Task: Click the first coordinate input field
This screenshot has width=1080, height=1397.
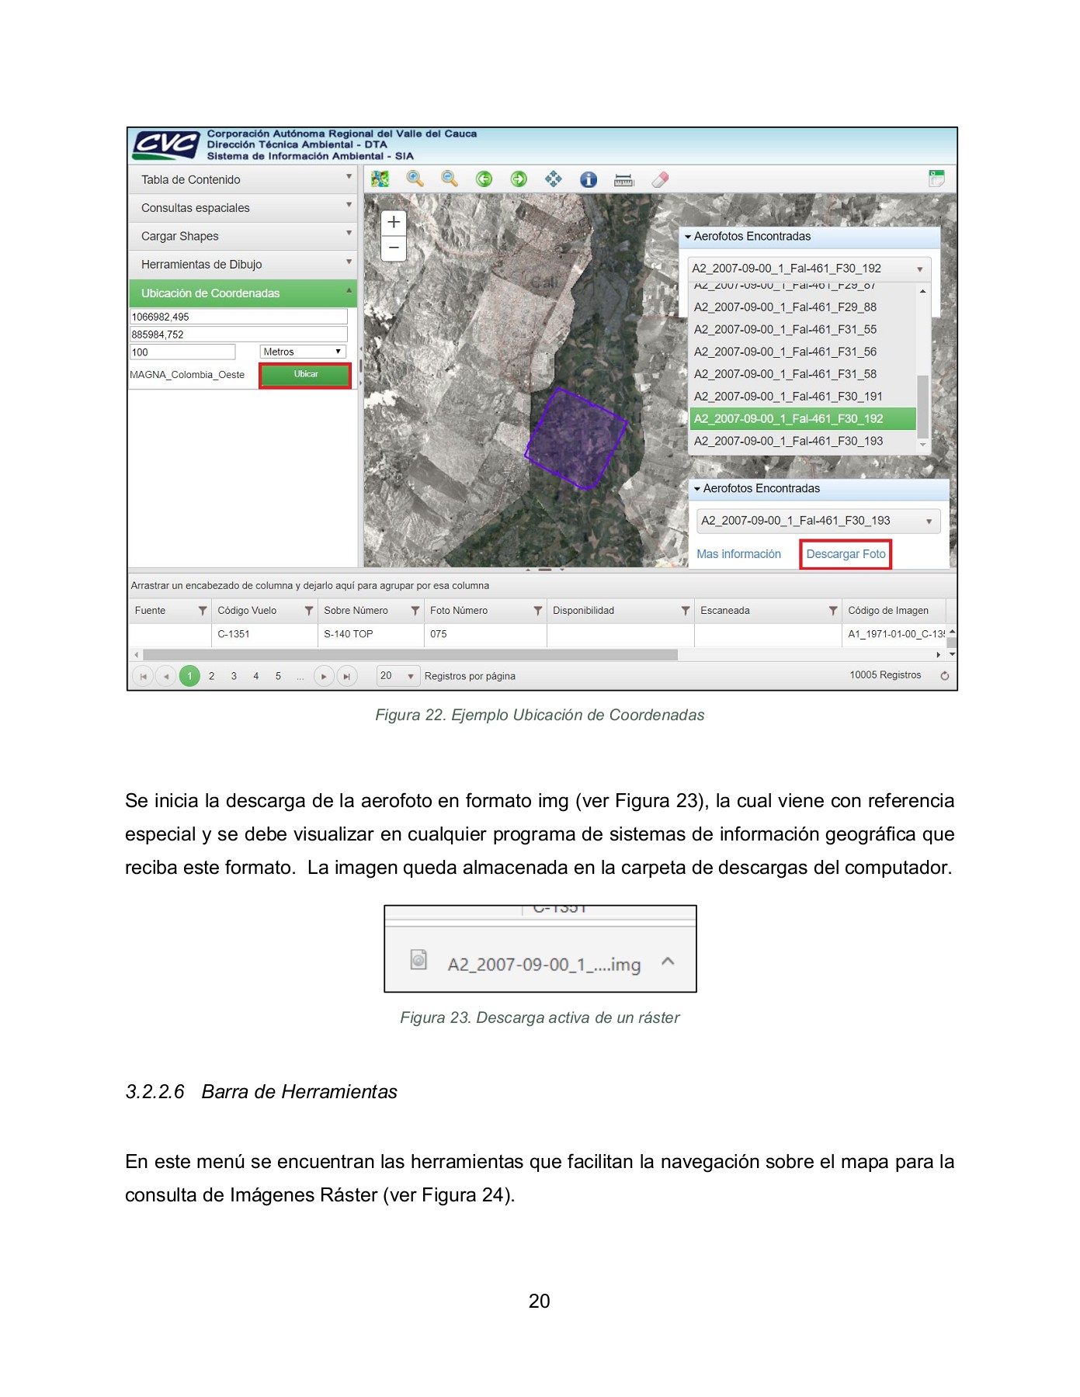Action: tap(238, 317)
